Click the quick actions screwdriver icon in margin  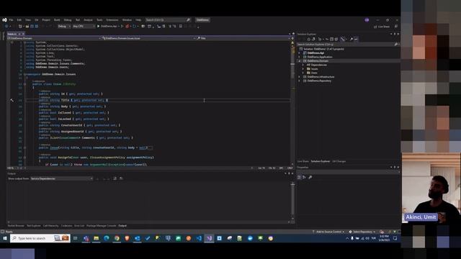(x=12, y=100)
